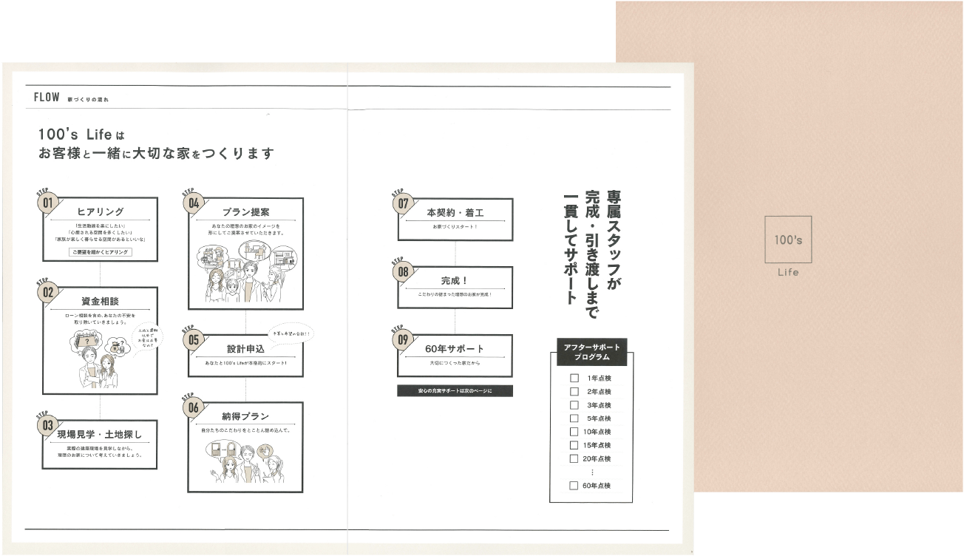The image size is (964, 556).
Task: Click the STEP 05 circle badge
Action: click(194, 339)
